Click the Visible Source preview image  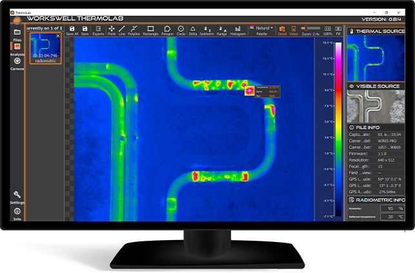(376, 106)
